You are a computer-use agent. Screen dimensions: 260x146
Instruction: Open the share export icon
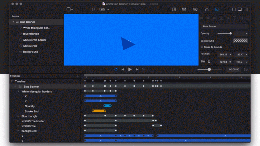coord(207,9)
